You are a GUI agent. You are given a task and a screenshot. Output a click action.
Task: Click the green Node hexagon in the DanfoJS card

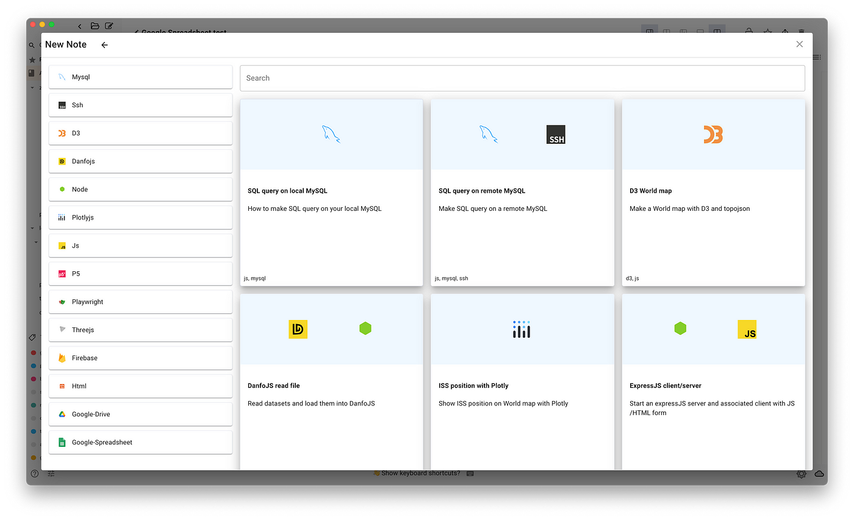pyautogui.click(x=365, y=329)
